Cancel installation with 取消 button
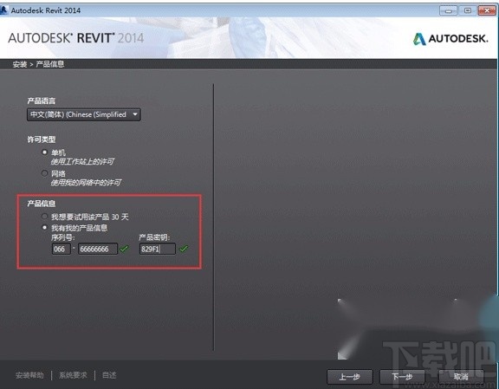The image size is (499, 389). (x=461, y=377)
